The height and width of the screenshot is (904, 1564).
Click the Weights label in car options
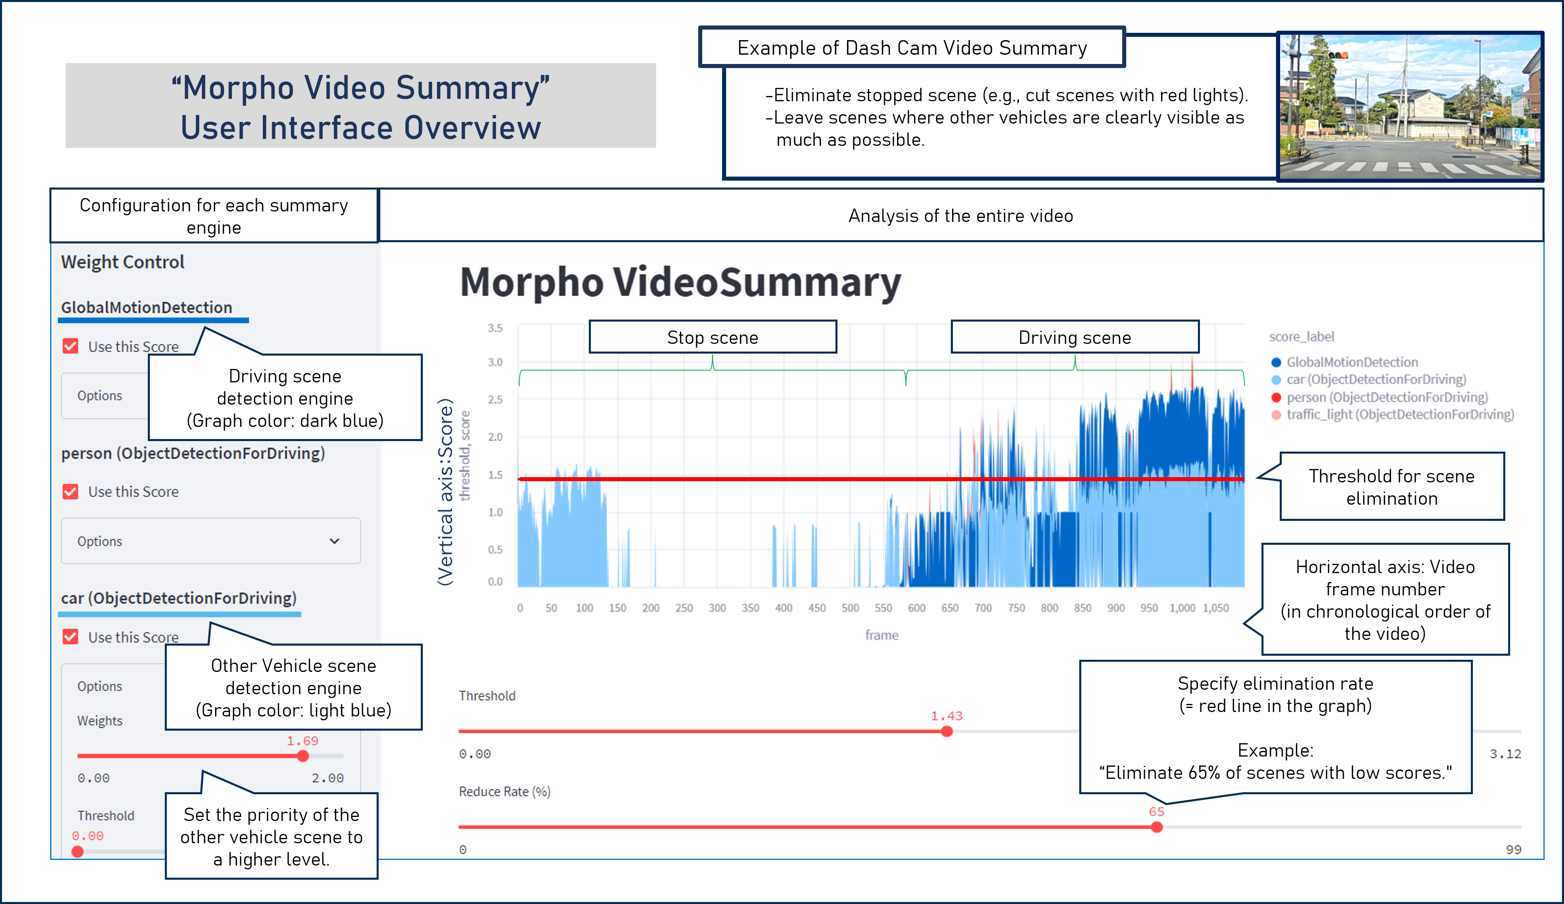(x=100, y=721)
